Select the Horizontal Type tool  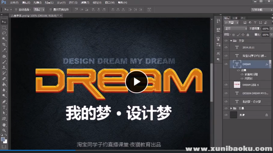(x=4, y=108)
